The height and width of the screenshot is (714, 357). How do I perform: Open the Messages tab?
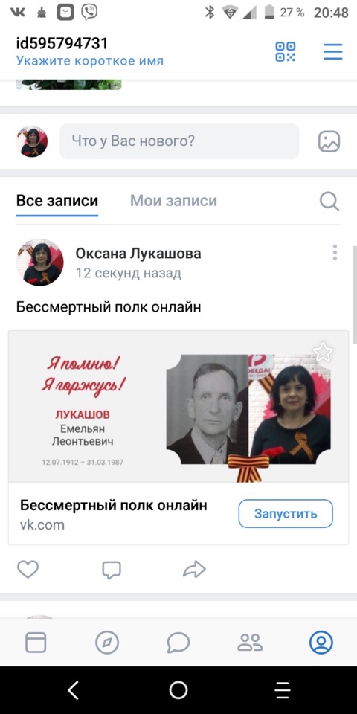[178, 643]
